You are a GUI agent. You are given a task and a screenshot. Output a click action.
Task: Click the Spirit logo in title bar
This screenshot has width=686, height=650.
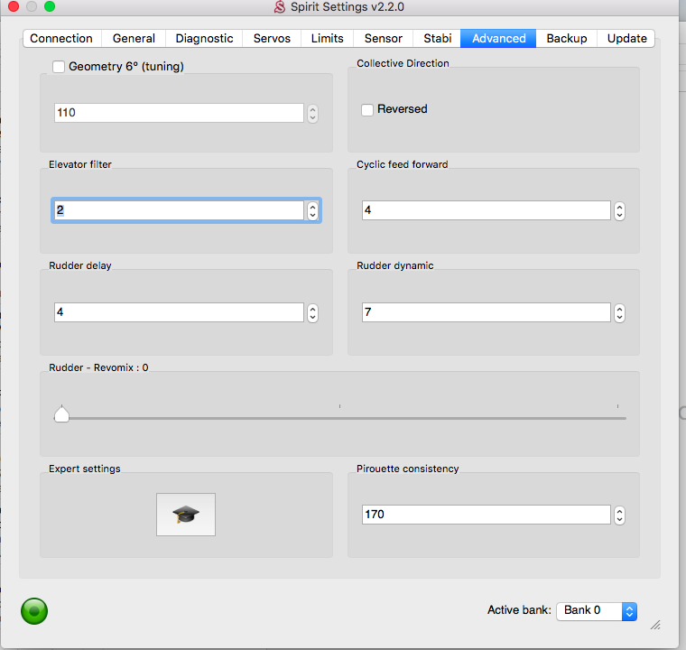pyautogui.click(x=280, y=7)
